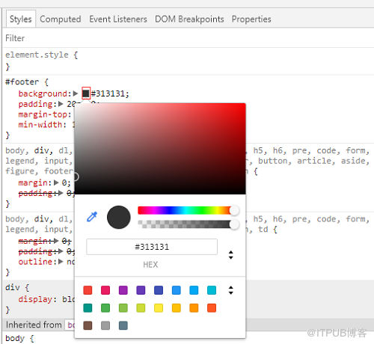This screenshot has width=374, height=344.
Task: Open the Properties tab
Action: click(x=251, y=19)
